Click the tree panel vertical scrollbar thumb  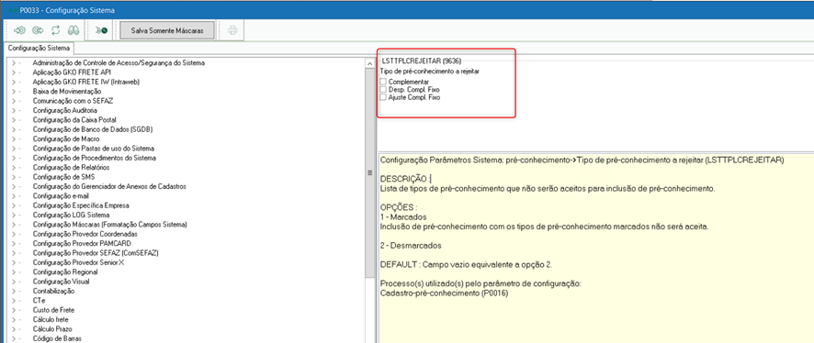pos(370,172)
